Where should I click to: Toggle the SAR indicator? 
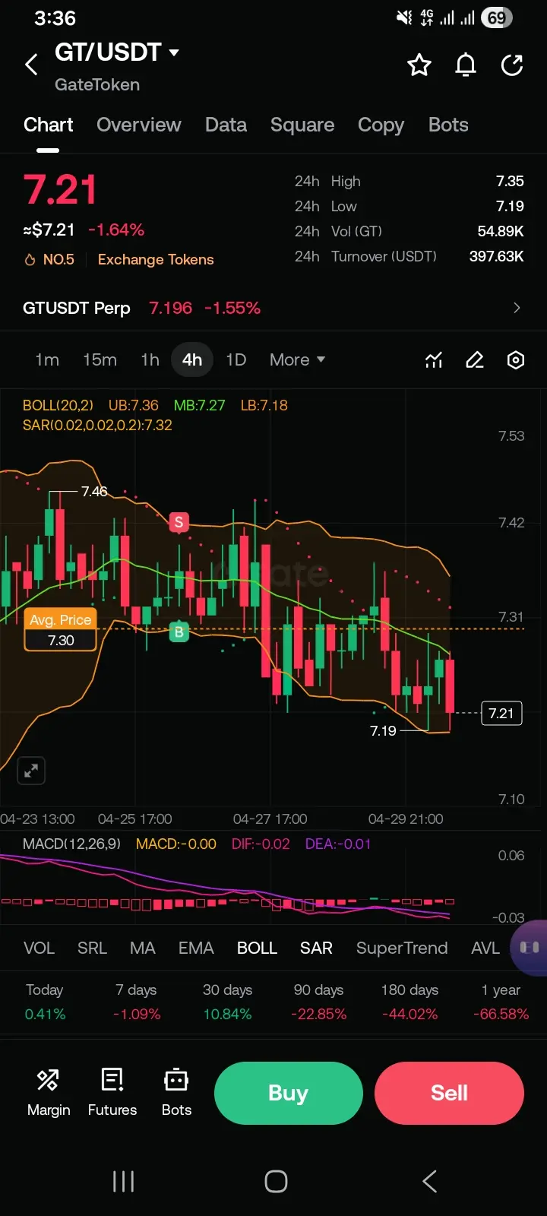tap(316, 948)
